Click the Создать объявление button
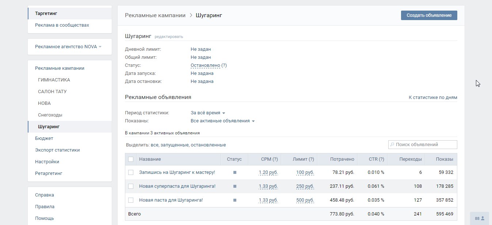The image size is (492, 225). click(x=429, y=15)
